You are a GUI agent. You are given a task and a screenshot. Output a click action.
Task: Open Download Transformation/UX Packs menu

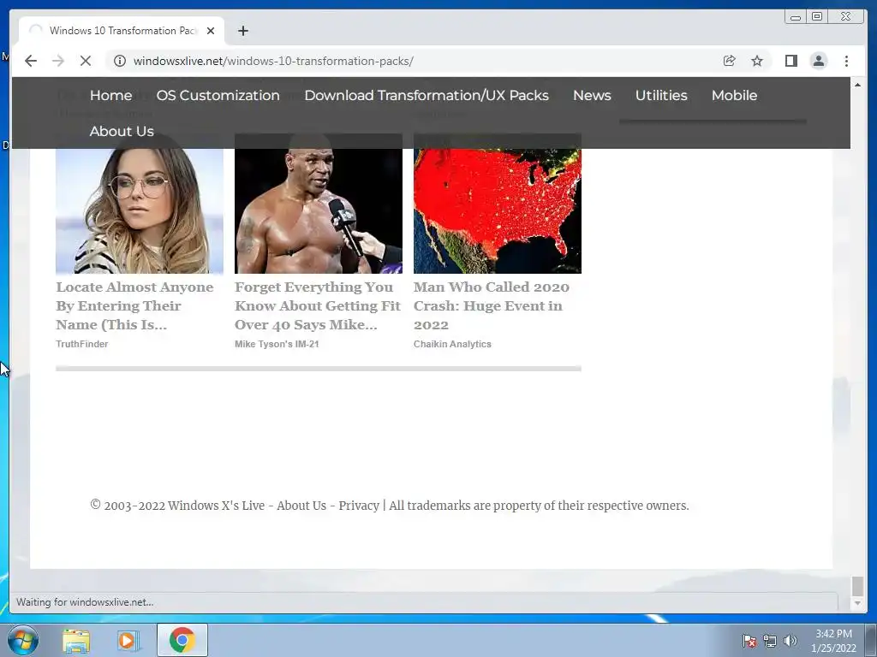pyautogui.click(x=427, y=96)
